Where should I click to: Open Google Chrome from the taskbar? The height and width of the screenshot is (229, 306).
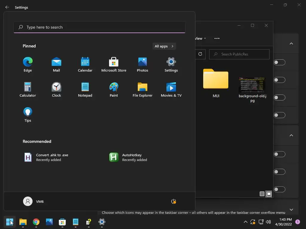36,222
